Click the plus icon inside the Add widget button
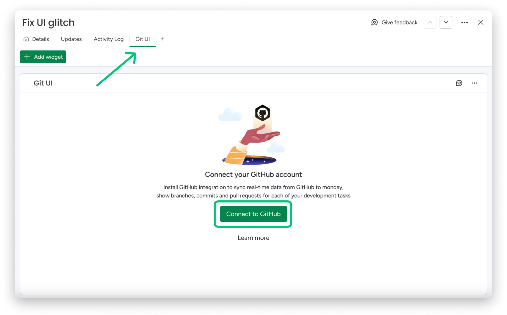This screenshot has height=315, width=507. tap(27, 57)
